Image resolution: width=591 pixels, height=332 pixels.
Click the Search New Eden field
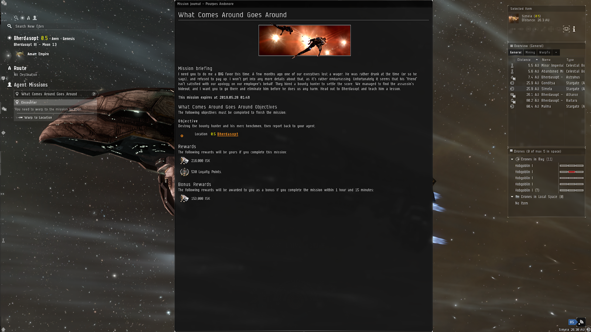coord(55,27)
